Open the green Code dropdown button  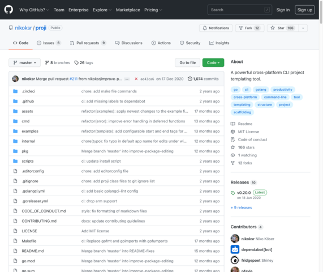pyautogui.click(x=213, y=62)
